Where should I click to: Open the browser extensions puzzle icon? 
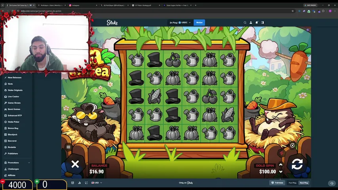(323, 11)
